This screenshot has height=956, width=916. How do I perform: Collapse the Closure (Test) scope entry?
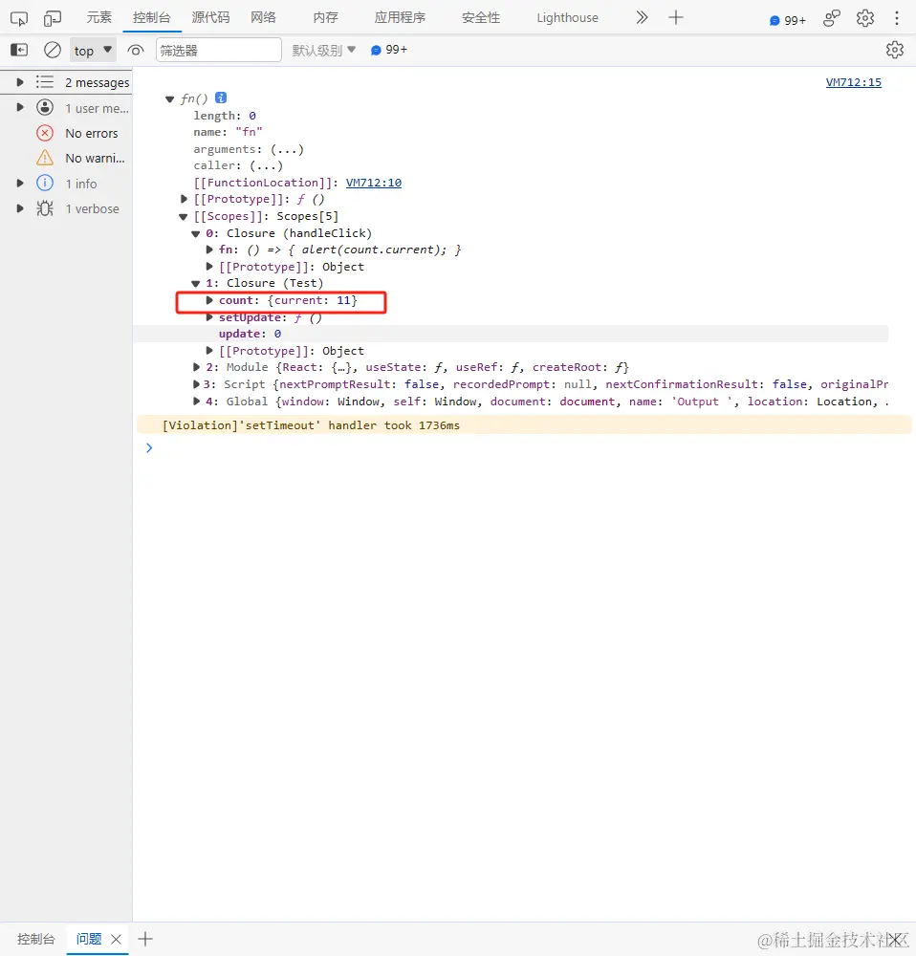click(x=196, y=284)
